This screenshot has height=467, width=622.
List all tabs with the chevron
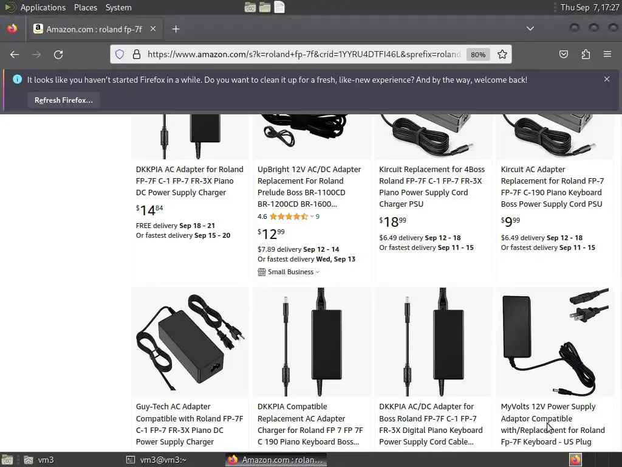[x=530, y=29]
